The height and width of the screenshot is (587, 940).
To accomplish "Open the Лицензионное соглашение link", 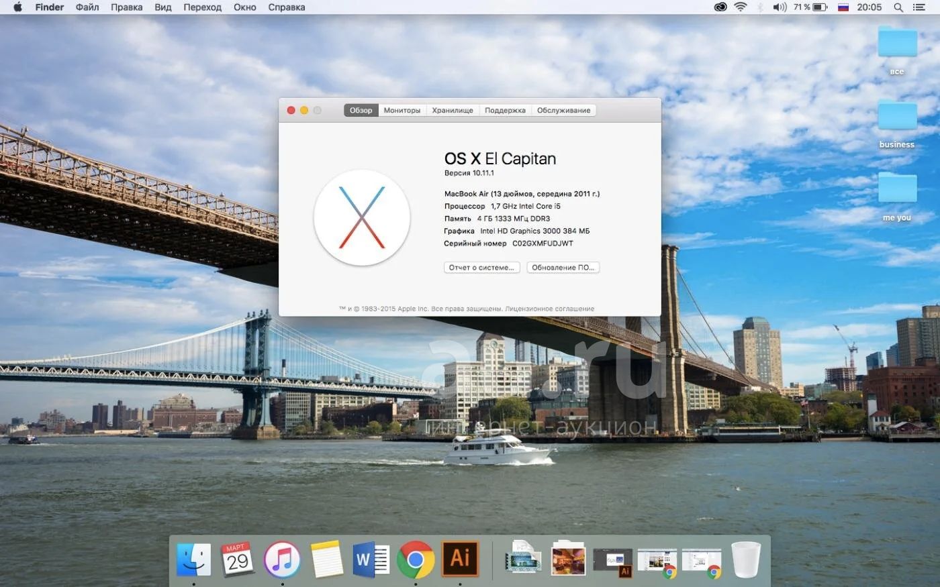I will pos(550,309).
